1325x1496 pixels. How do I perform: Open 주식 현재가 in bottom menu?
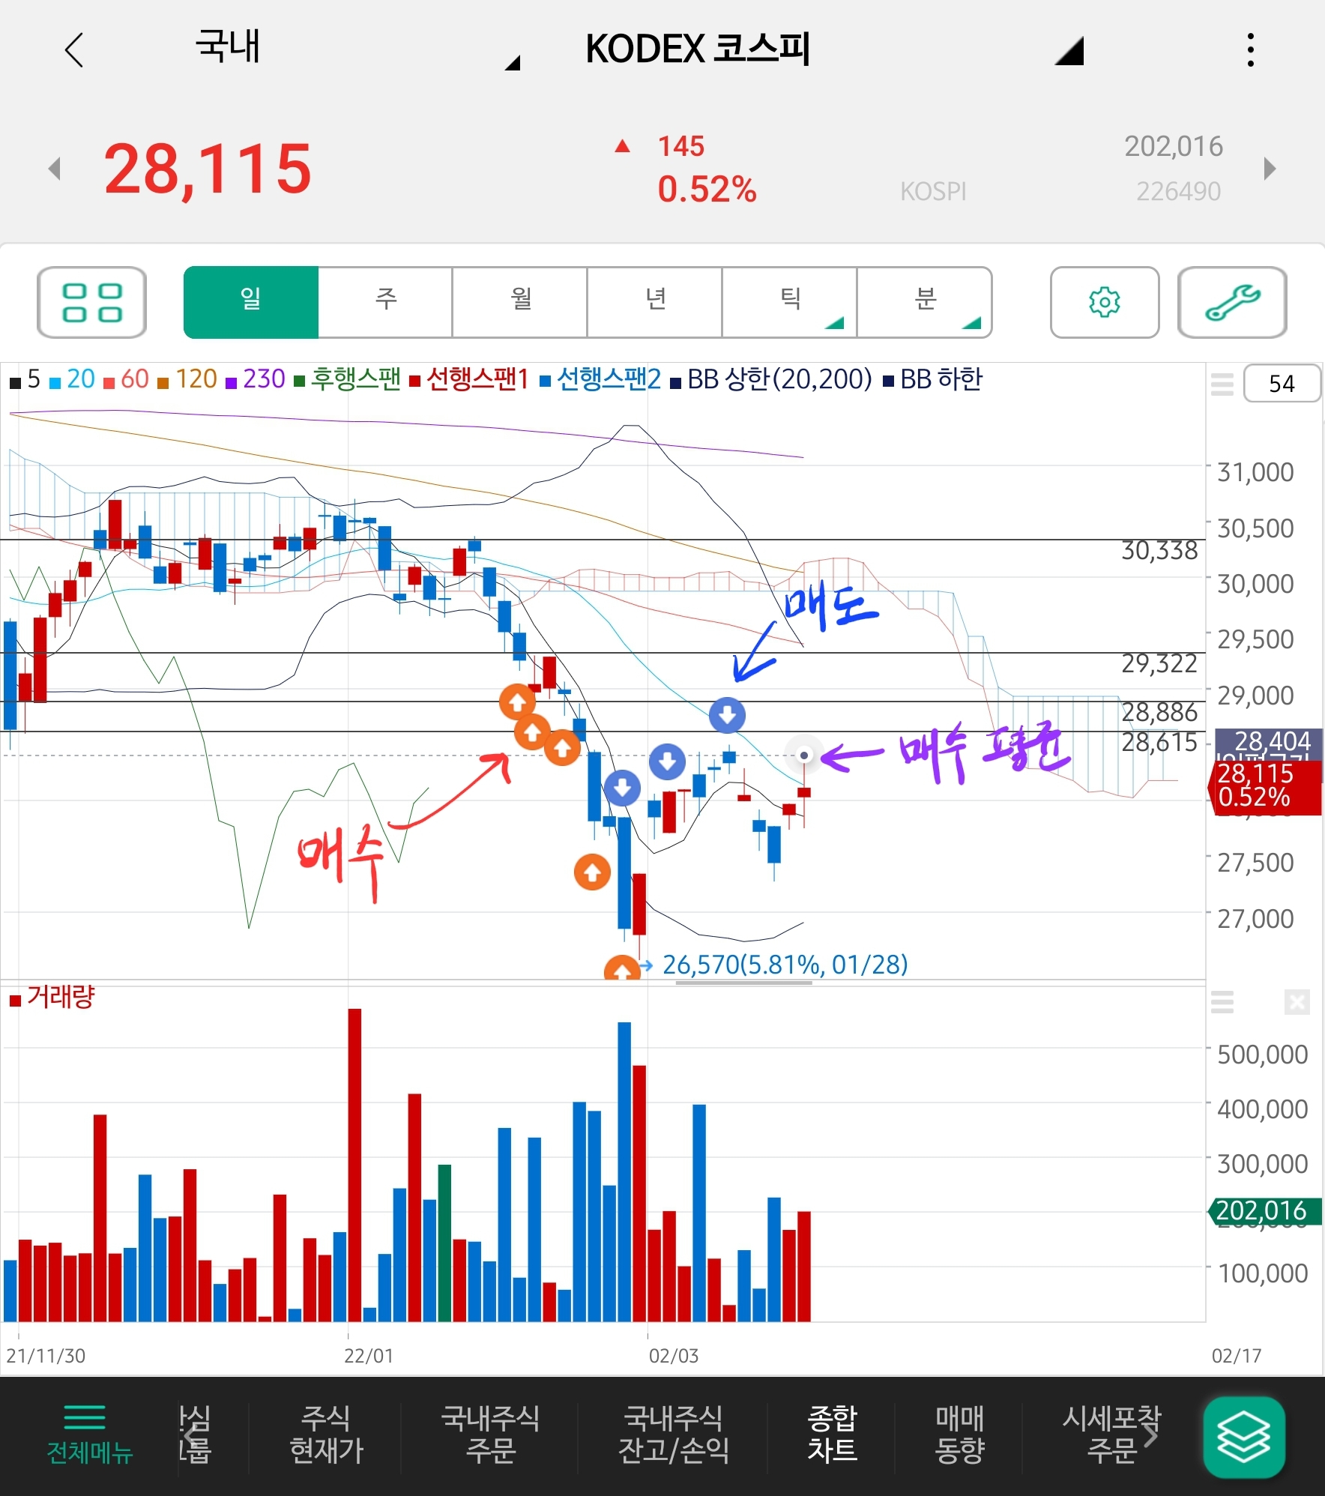pyautogui.click(x=326, y=1435)
